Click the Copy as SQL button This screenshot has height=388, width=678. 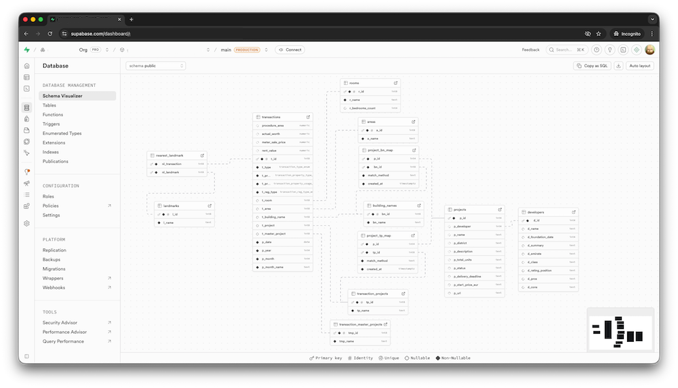coord(593,66)
